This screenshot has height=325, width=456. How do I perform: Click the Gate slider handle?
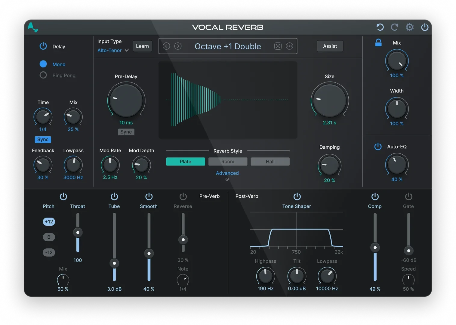click(x=408, y=250)
